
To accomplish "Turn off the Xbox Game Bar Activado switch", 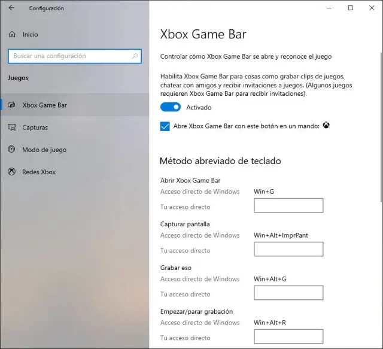I will 171,107.
